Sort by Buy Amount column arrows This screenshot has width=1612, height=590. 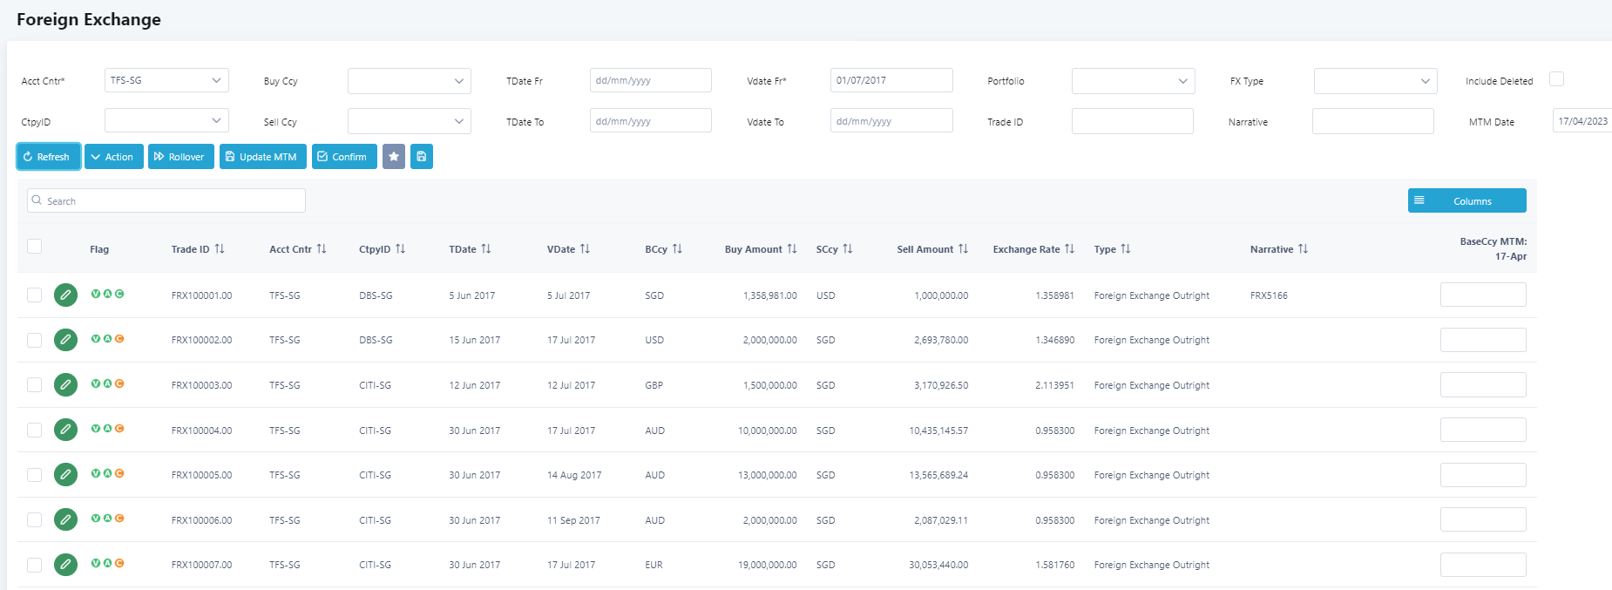tap(791, 249)
